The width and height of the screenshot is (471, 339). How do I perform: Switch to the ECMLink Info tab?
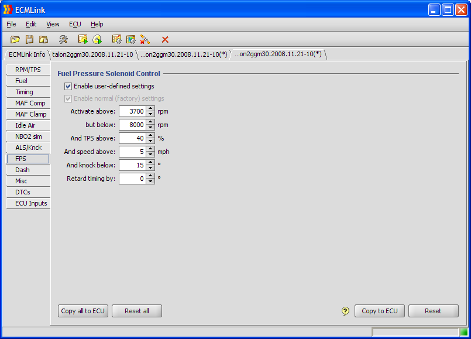click(x=27, y=54)
